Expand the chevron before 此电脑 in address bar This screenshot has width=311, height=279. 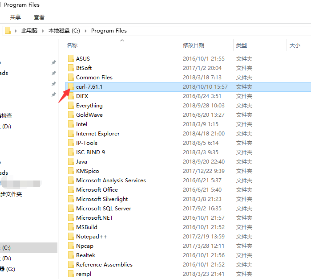coord(16,31)
